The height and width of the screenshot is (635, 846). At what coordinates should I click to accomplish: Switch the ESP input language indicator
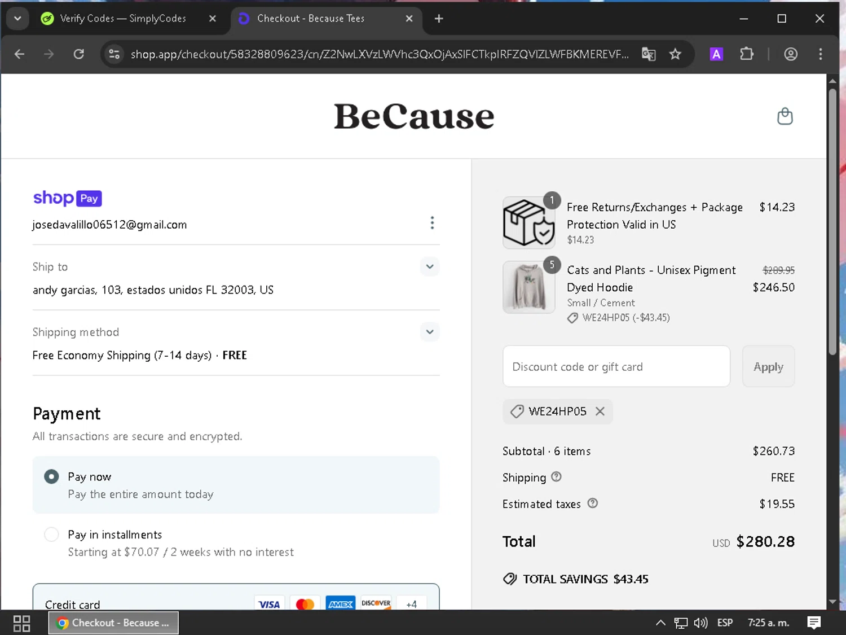click(x=725, y=623)
